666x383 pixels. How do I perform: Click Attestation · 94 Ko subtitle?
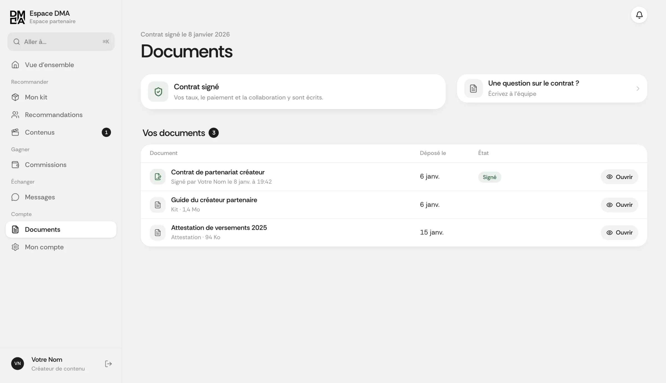(x=196, y=237)
